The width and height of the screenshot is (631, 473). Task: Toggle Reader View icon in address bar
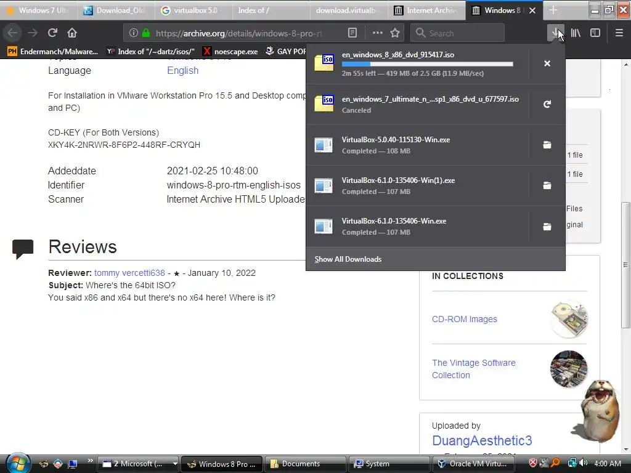(352, 33)
